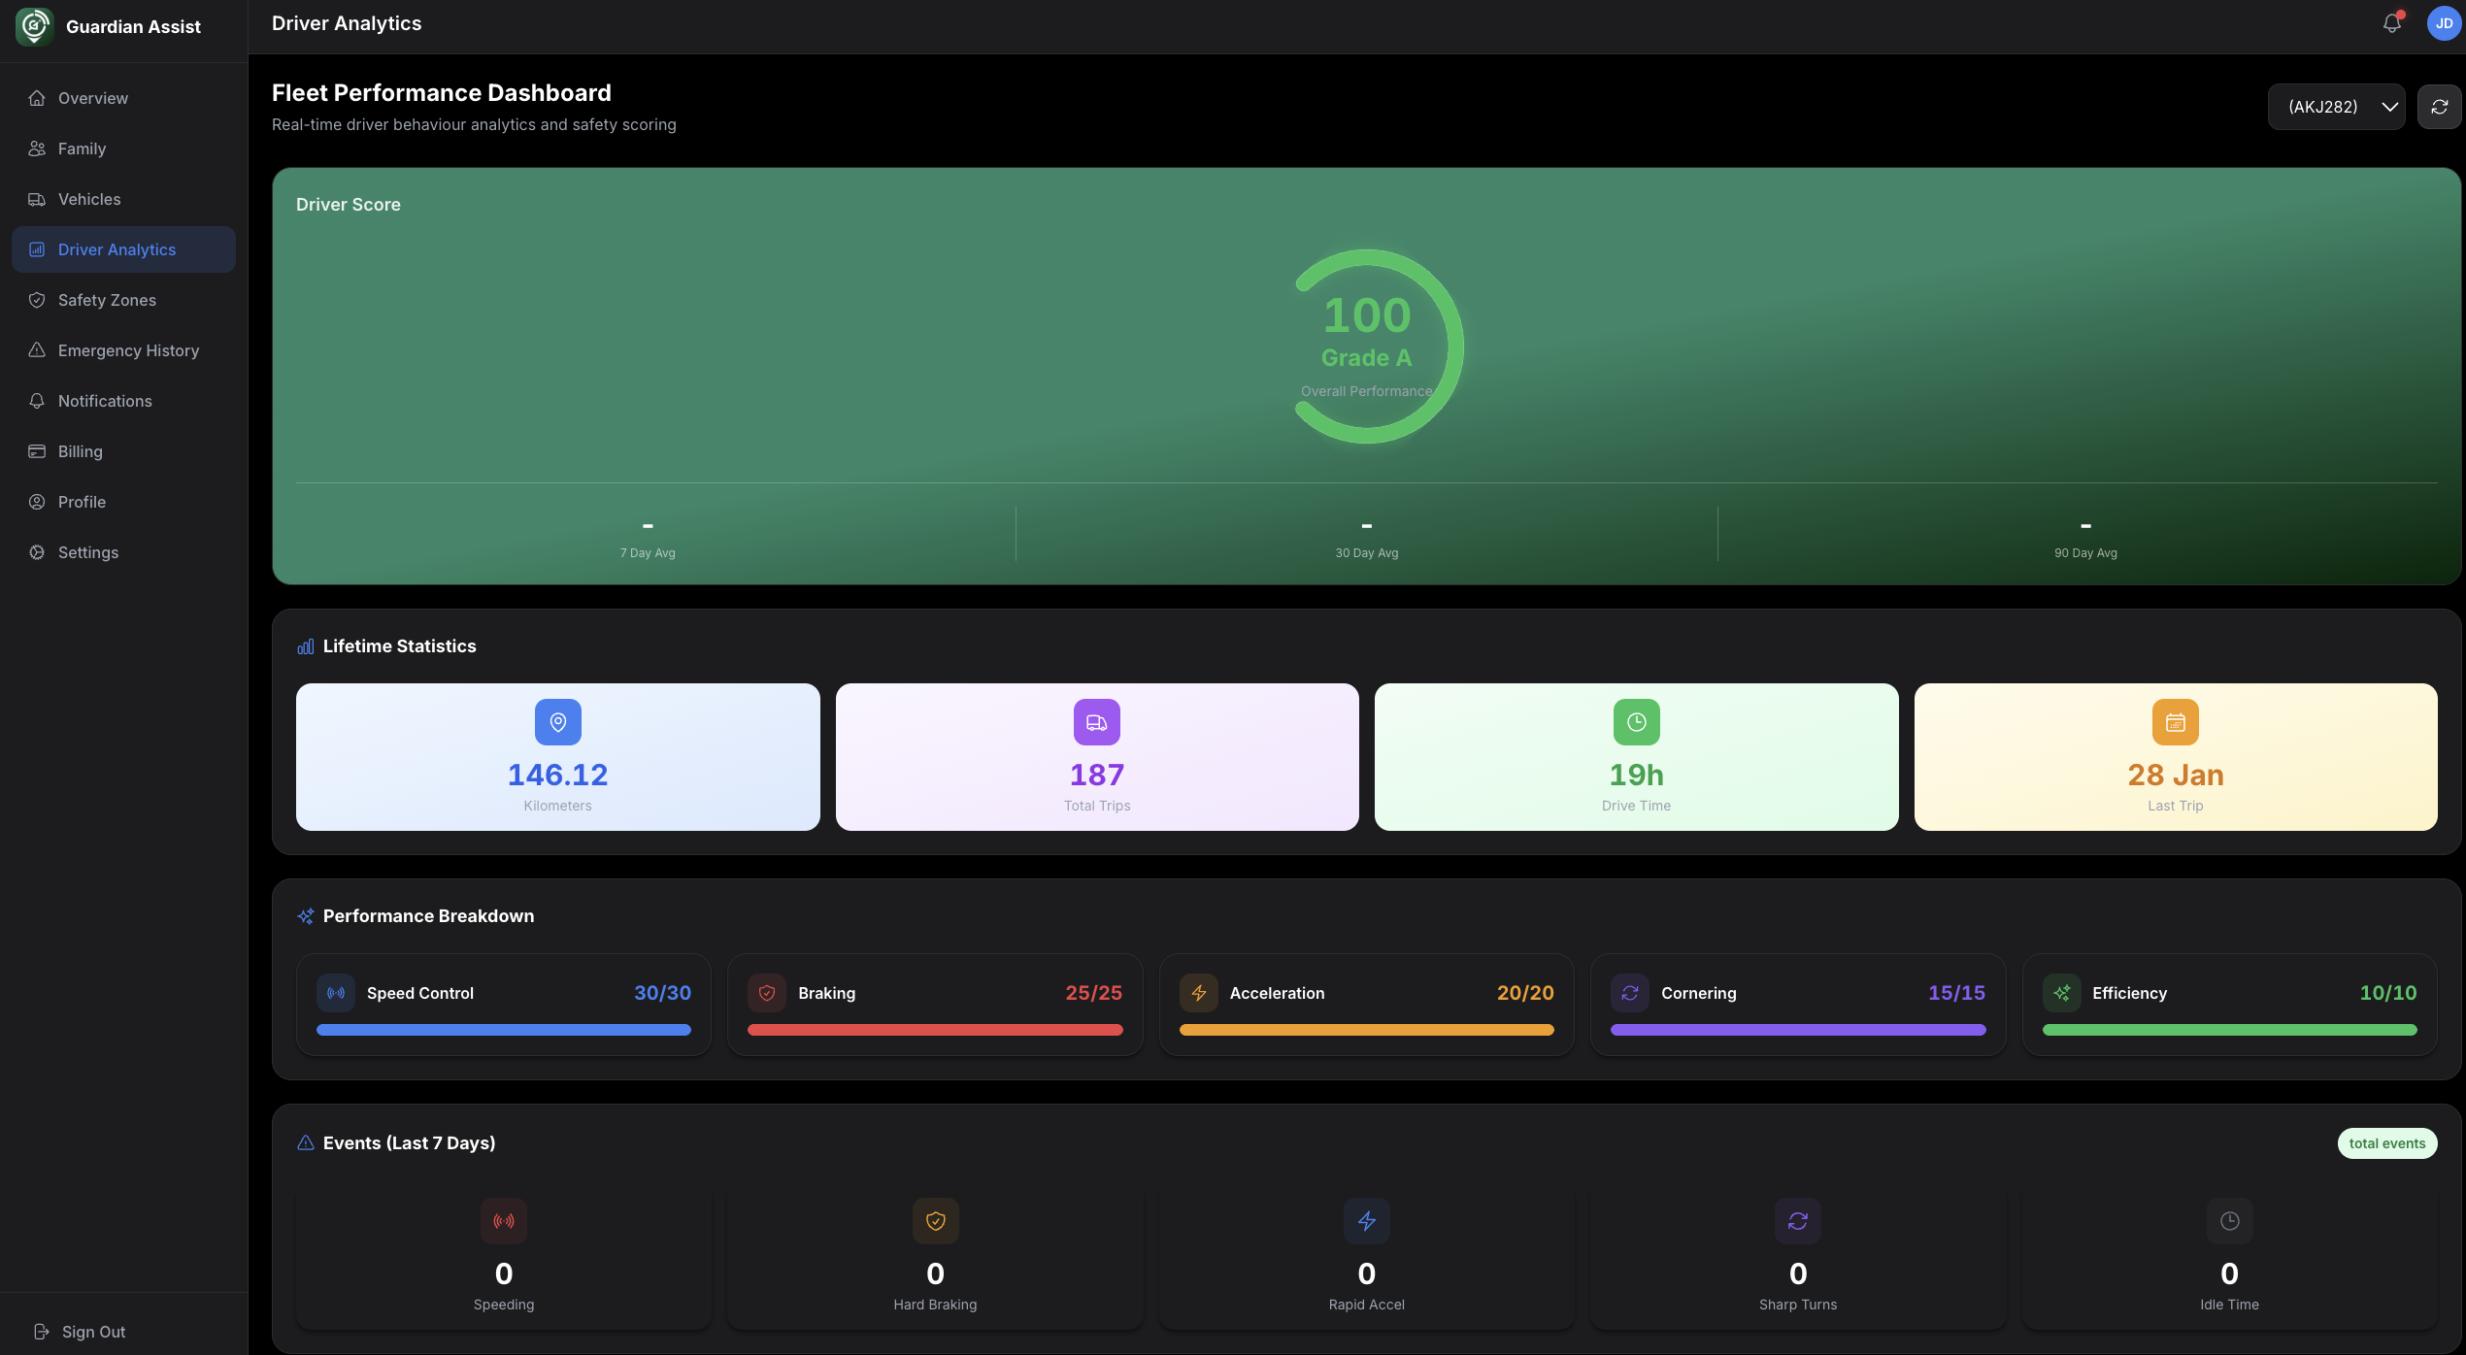The width and height of the screenshot is (2466, 1355).
Task: Click the Cornering purple progress bar
Action: [1798, 1030]
